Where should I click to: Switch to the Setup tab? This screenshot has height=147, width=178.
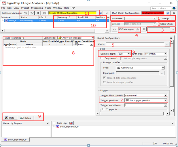[x=26, y=118]
